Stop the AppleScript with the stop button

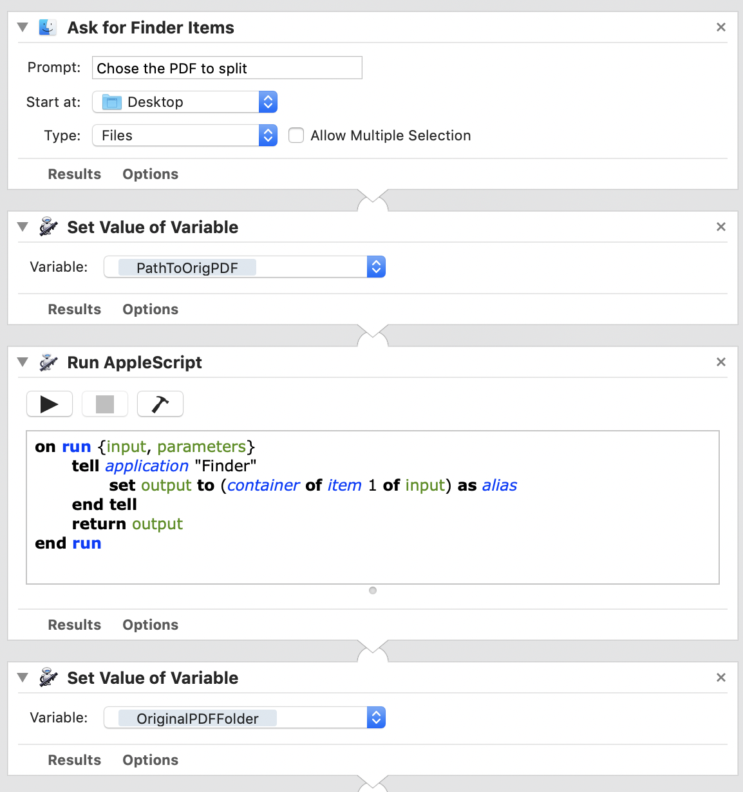pyautogui.click(x=105, y=404)
